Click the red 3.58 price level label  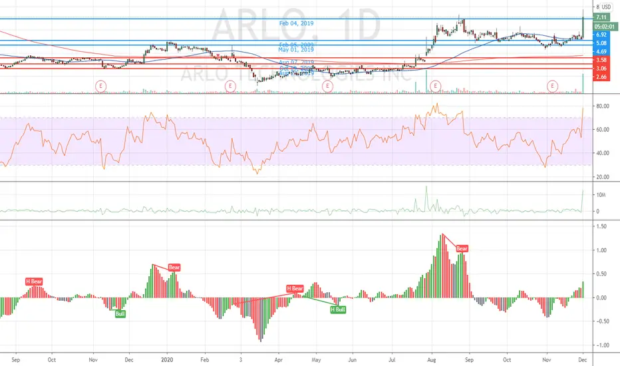pos(601,60)
